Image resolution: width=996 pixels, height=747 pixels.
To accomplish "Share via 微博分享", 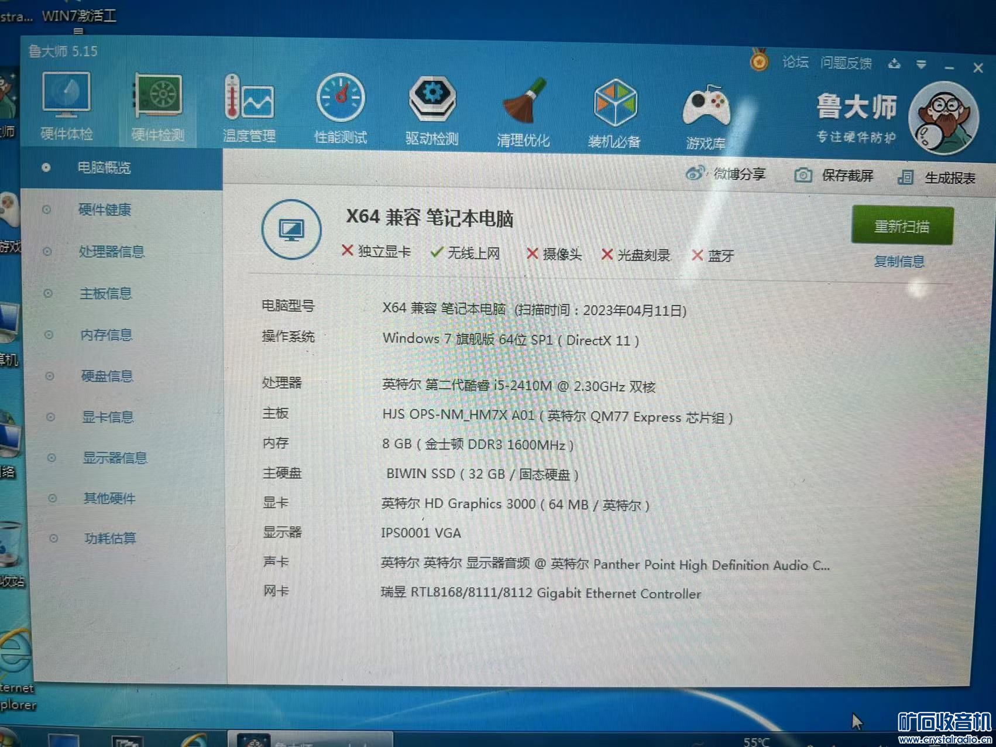I will [x=726, y=174].
